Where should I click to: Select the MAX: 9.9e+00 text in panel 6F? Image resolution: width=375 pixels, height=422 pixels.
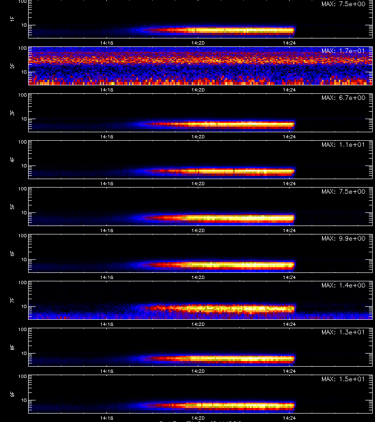pyautogui.click(x=344, y=239)
